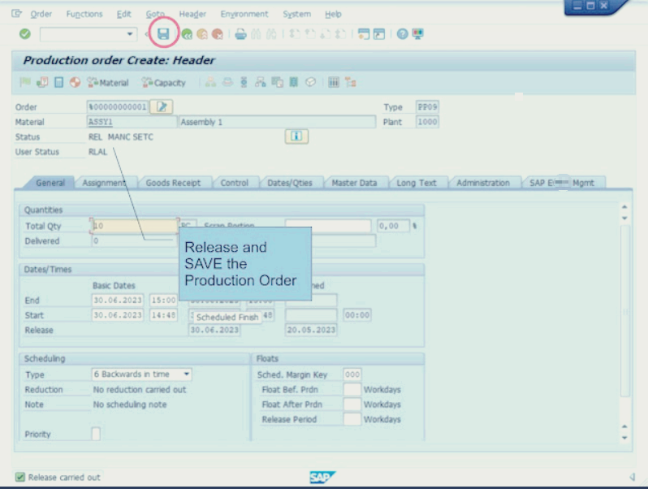Open the System menu
The image size is (648, 489).
coord(296,14)
